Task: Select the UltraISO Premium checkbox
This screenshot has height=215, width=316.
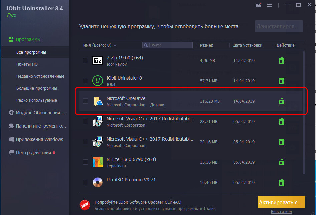Action: click(85, 182)
